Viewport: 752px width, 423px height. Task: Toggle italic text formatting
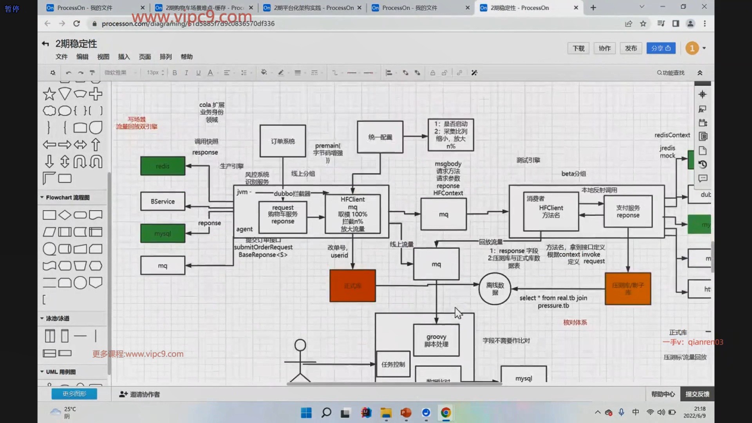tap(186, 73)
